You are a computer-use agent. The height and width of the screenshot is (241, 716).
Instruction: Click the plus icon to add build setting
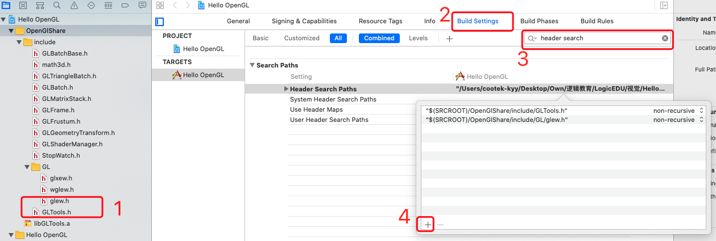coord(449,39)
